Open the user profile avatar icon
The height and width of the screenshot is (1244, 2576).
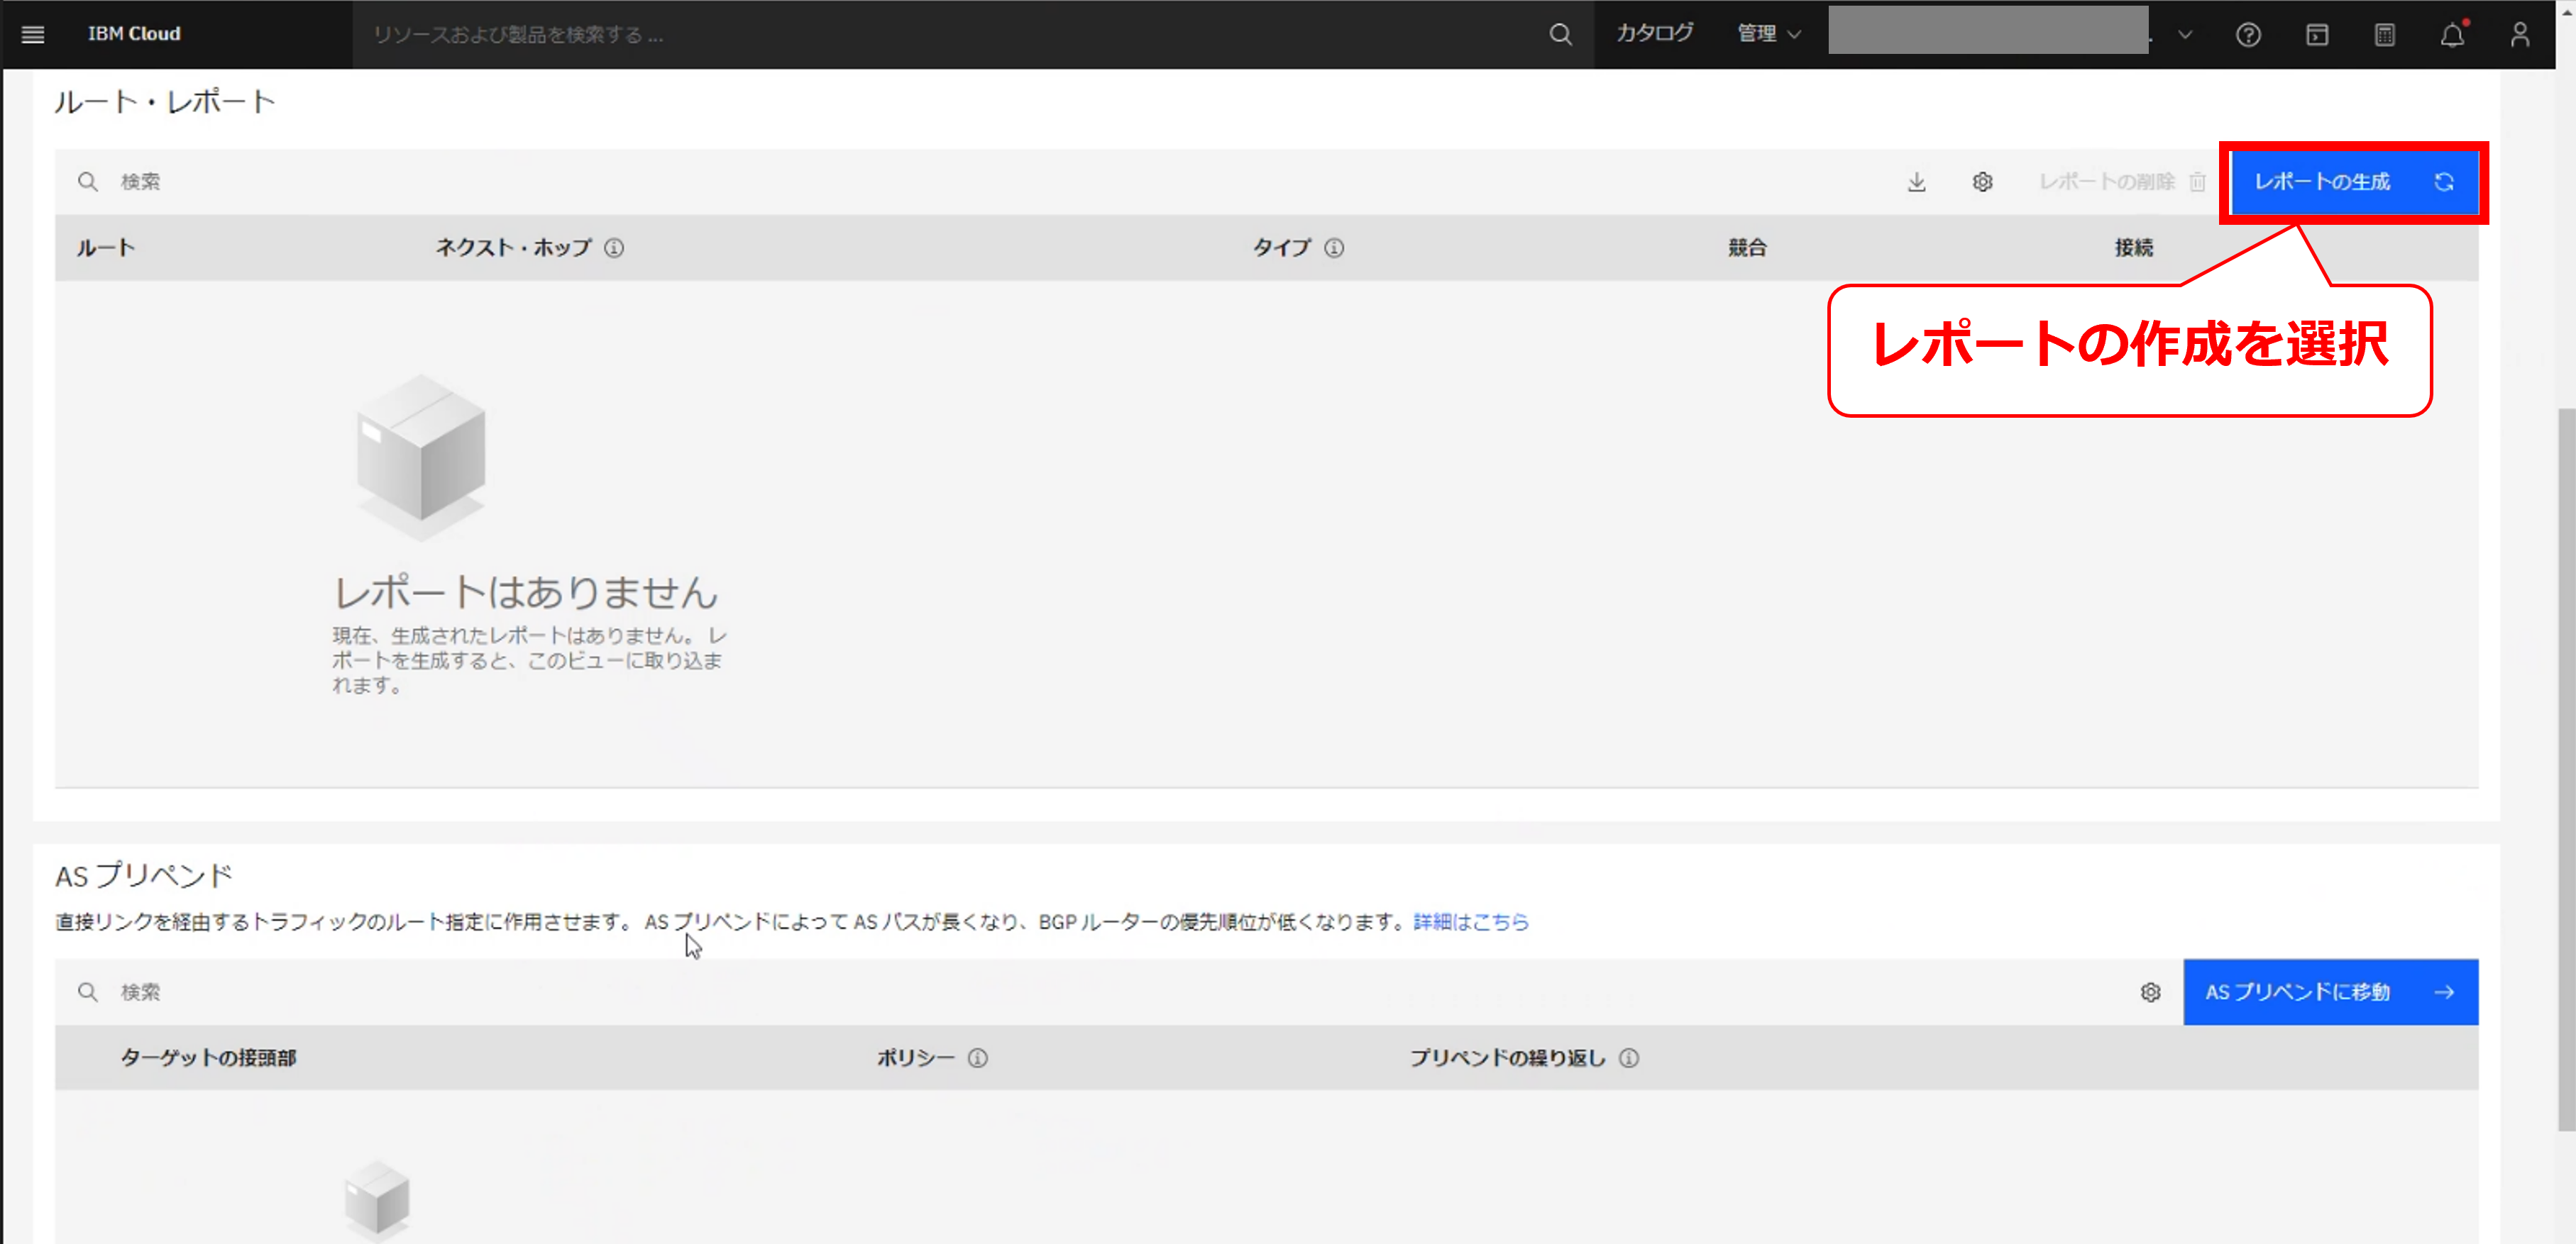point(2520,35)
